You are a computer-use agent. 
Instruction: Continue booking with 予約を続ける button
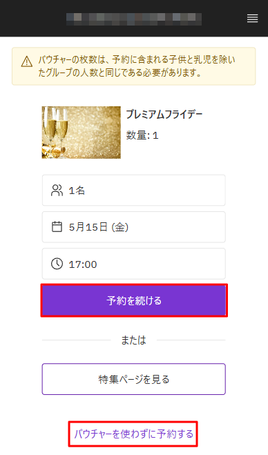(x=134, y=300)
